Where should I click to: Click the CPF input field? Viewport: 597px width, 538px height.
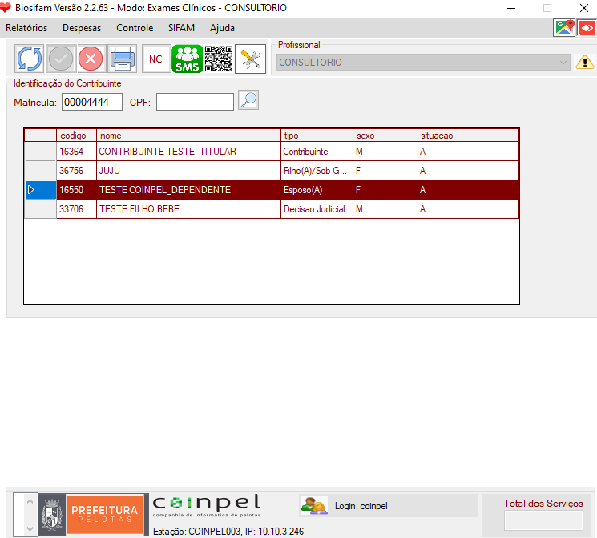pos(195,102)
